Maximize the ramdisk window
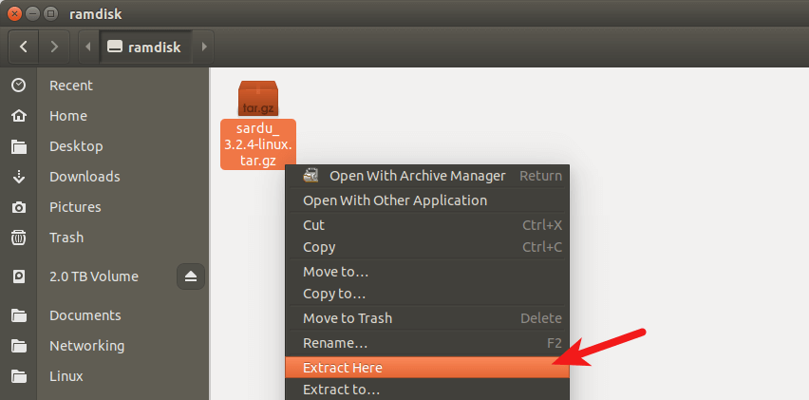The height and width of the screenshot is (400, 809). [50, 14]
